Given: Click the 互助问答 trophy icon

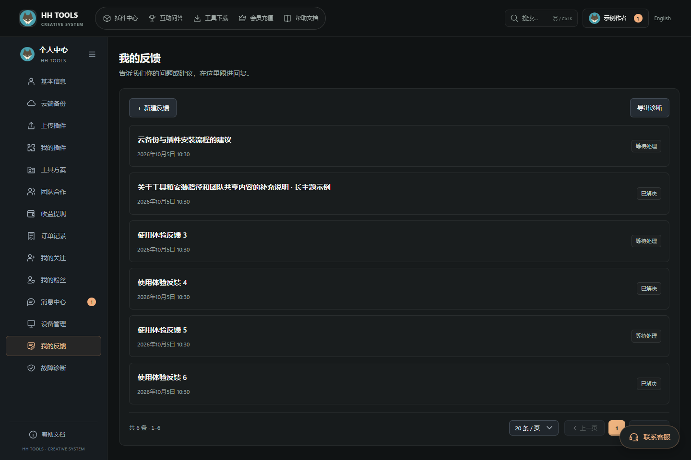Looking at the screenshot, I should tap(152, 18).
